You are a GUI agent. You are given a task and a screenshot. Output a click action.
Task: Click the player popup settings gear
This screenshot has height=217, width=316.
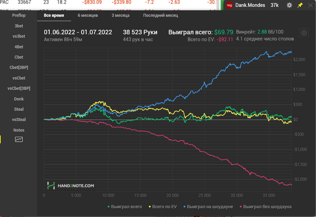289,5
